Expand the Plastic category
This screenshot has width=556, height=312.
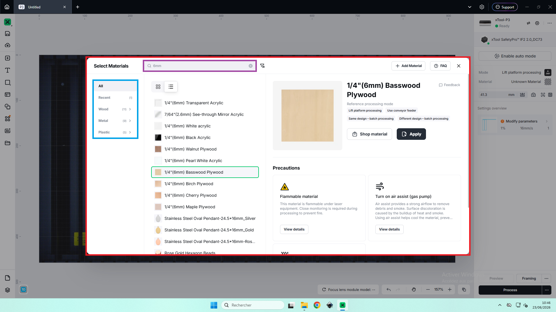(115, 132)
